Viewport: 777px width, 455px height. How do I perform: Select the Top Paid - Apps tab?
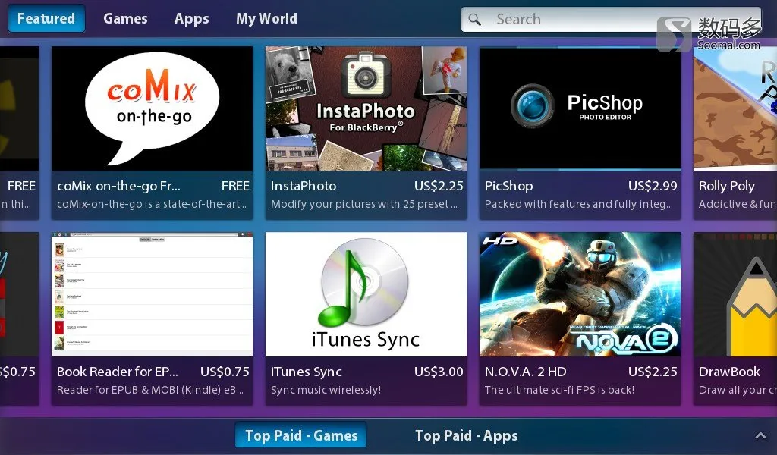pos(467,436)
